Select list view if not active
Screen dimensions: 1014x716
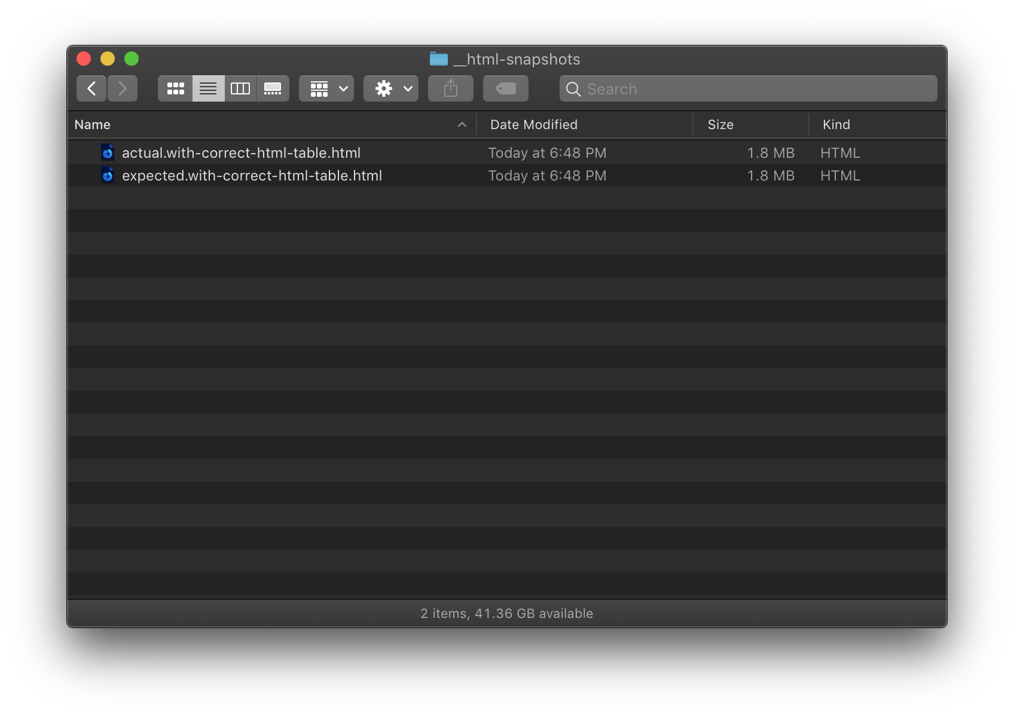point(207,88)
